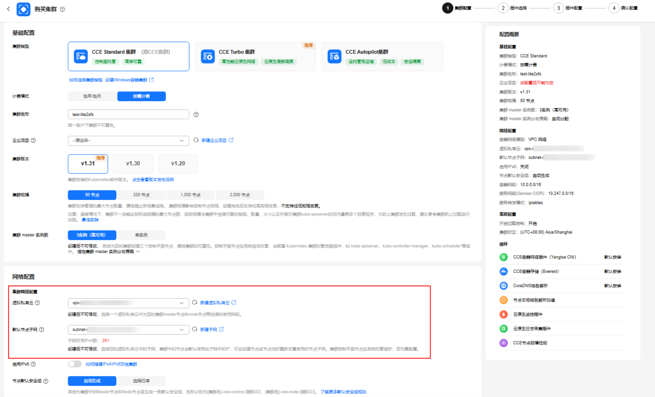The height and width of the screenshot is (397, 655).
Task: Click external link icon after 新建企业项目
Action: pos(231,140)
